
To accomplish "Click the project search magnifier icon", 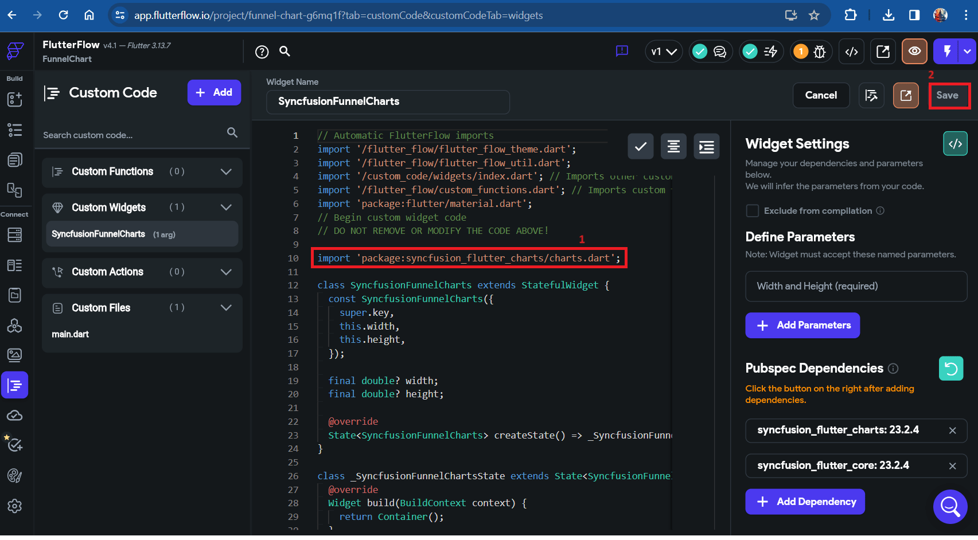I will tap(285, 51).
